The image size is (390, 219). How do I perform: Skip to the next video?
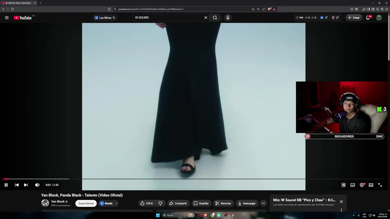coord(26,185)
